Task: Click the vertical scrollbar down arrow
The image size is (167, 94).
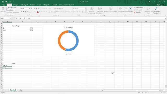Action: (166, 88)
